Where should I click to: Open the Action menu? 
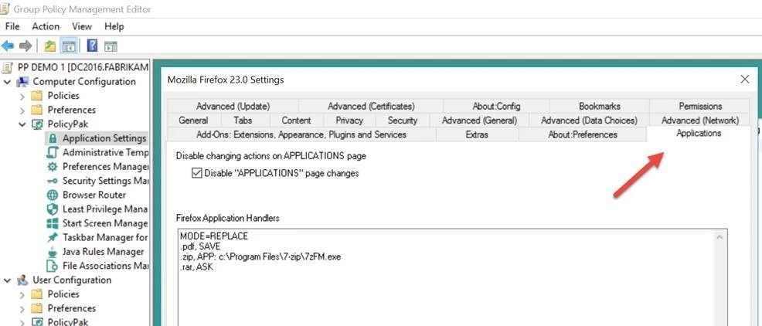[46, 26]
